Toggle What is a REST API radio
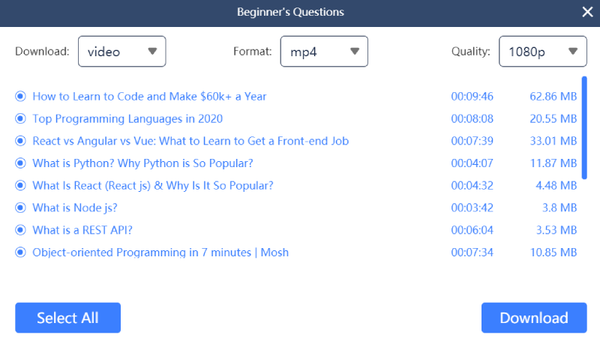The width and height of the screenshot is (600, 353). (x=21, y=230)
